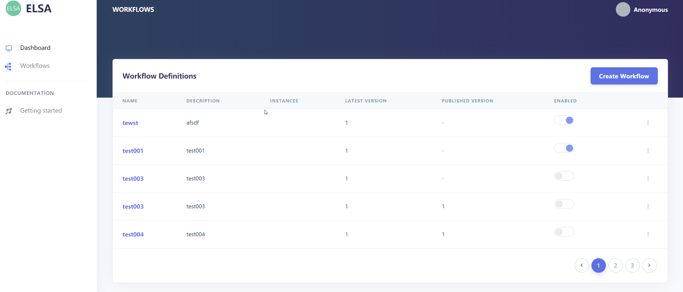The width and height of the screenshot is (683, 292).
Task: Open the tewst workflow definition link
Action: [x=130, y=123]
